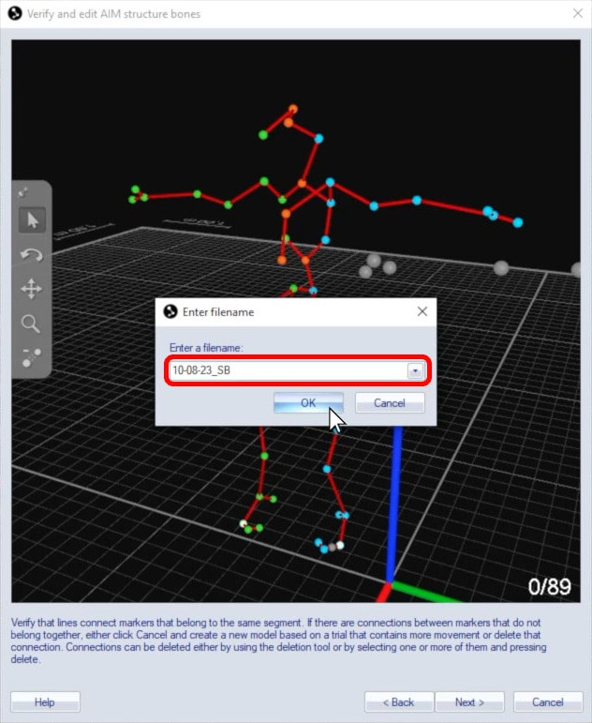Open the Help button

[x=45, y=701]
